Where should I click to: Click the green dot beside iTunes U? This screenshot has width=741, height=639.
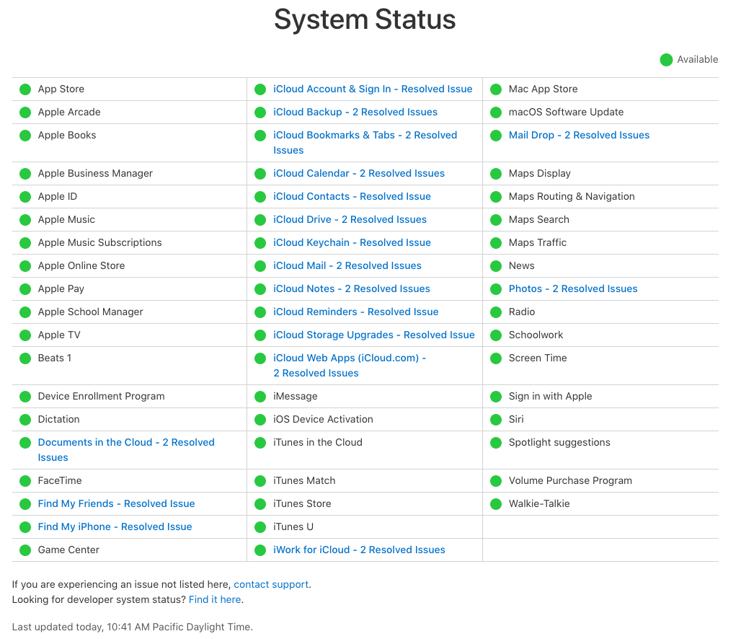click(x=260, y=527)
